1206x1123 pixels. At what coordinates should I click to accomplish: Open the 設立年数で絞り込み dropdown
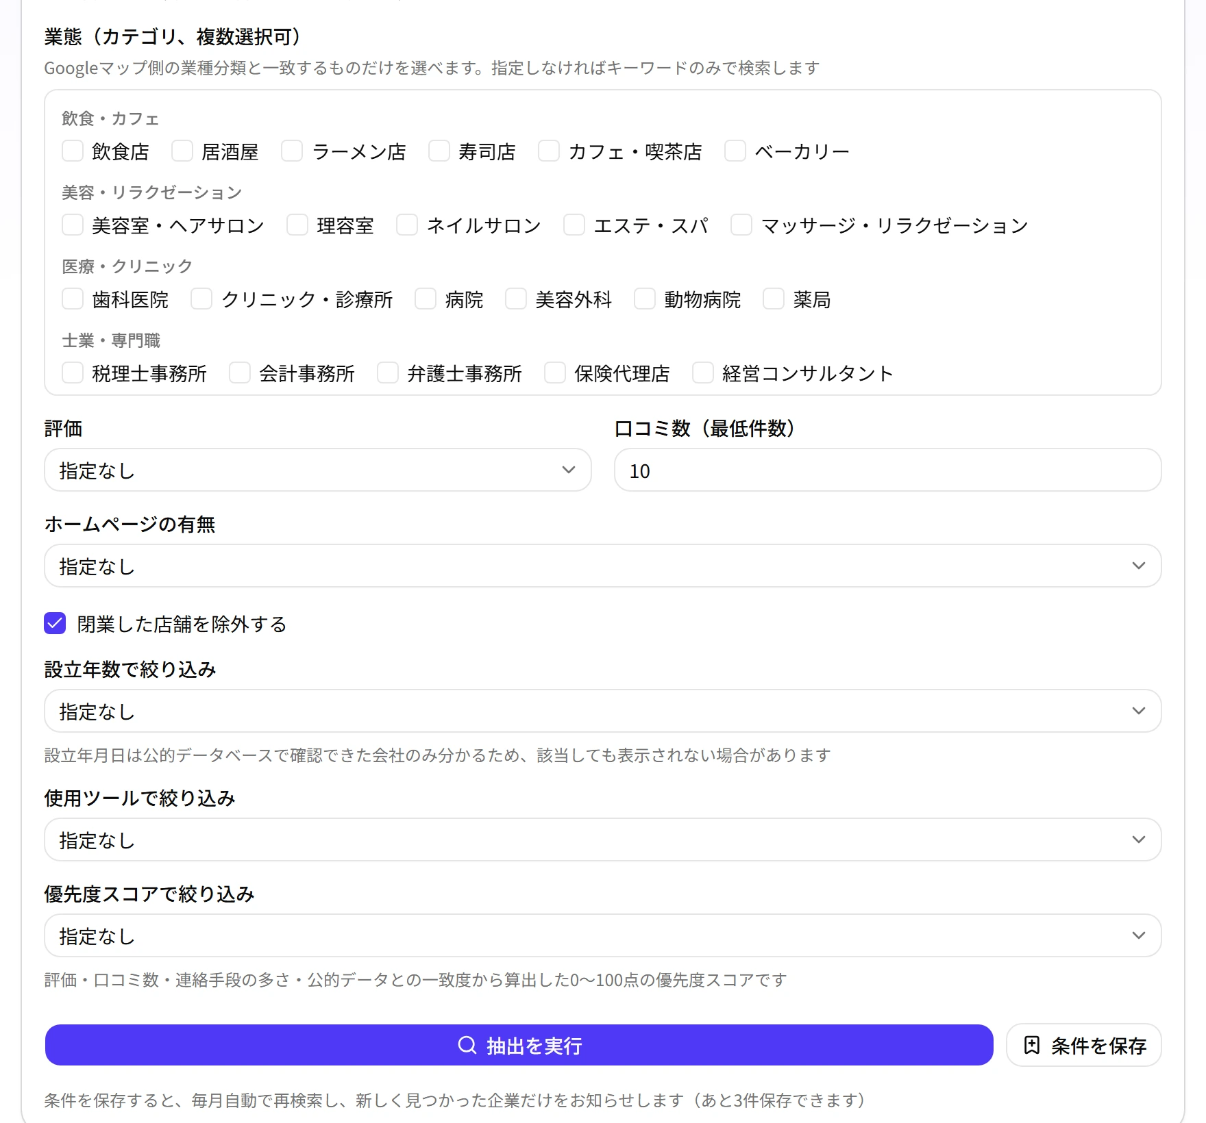pyautogui.click(x=603, y=711)
